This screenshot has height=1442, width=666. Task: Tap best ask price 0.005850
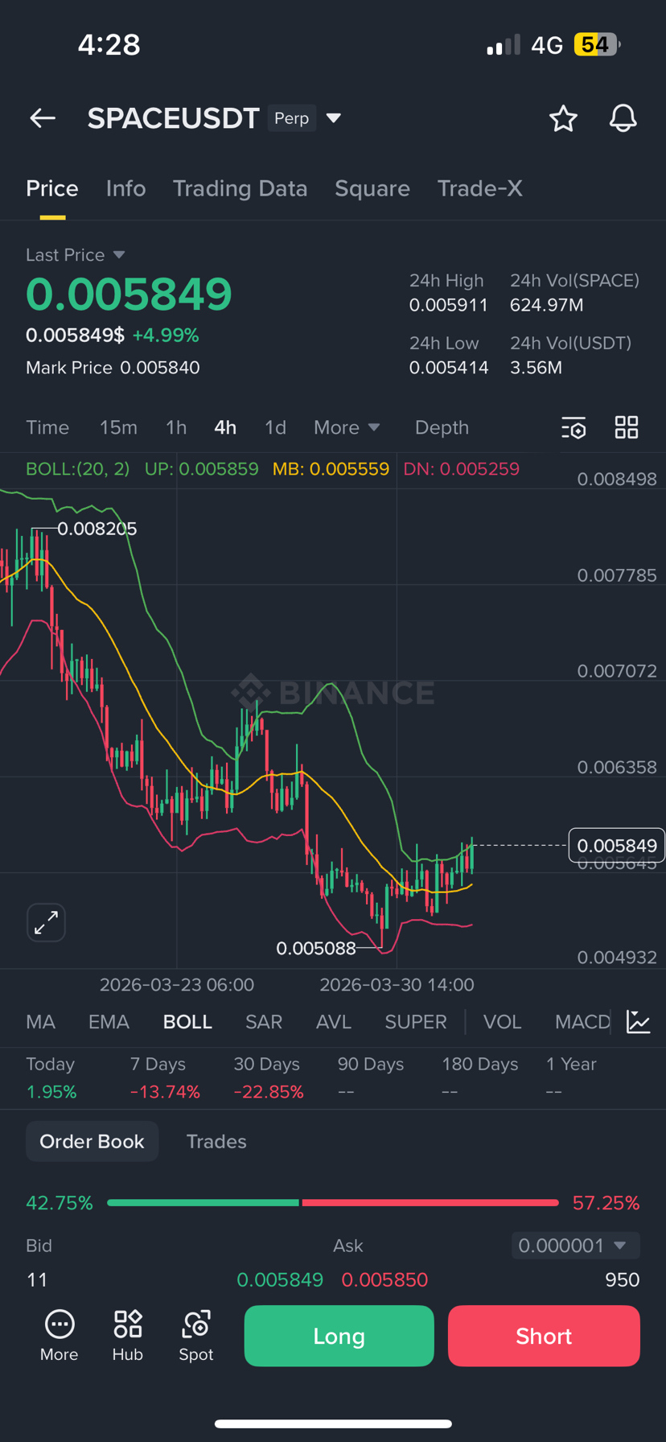[384, 1279]
